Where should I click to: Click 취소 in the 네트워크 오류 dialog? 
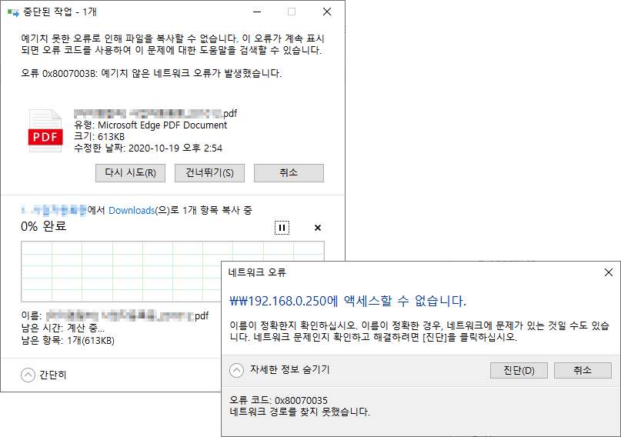[583, 371]
